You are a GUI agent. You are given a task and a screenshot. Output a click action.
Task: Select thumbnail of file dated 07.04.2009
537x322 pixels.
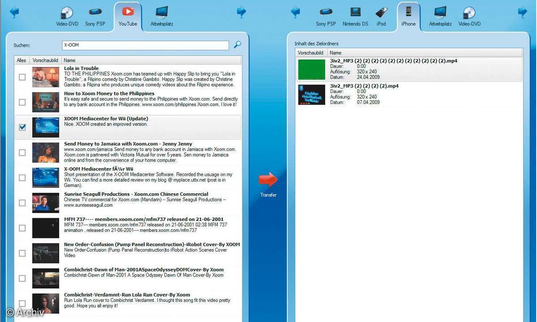312,94
